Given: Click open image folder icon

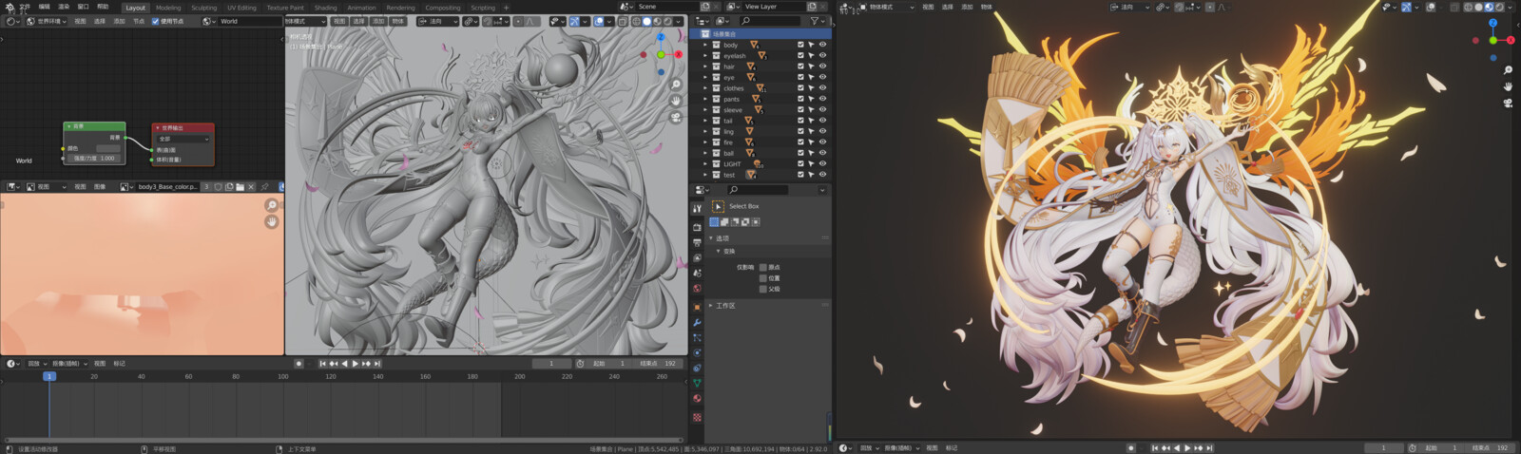Looking at the screenshot, I should 240,187.
